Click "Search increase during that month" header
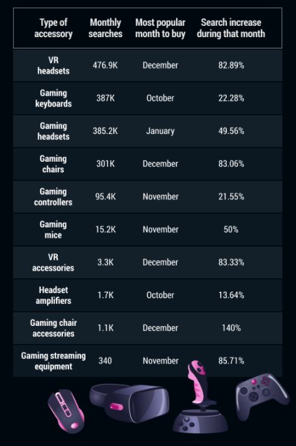Image resolution: width=296 pixels, height=446 pixels. (x=231, y=28)
